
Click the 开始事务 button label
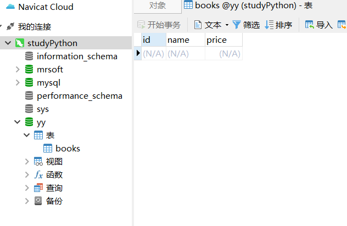[164, 25]
